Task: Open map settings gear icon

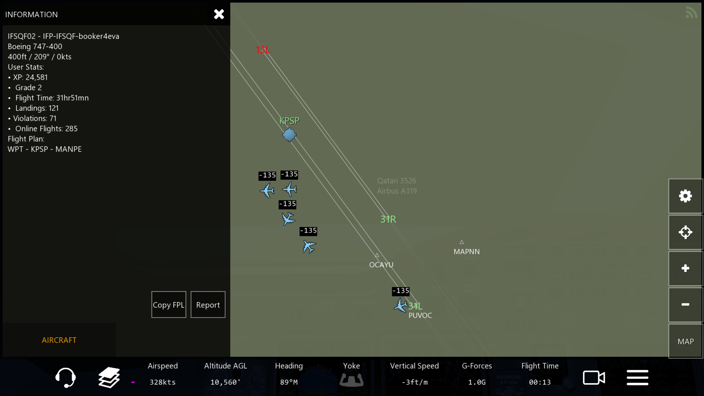Action: (685, 196)
